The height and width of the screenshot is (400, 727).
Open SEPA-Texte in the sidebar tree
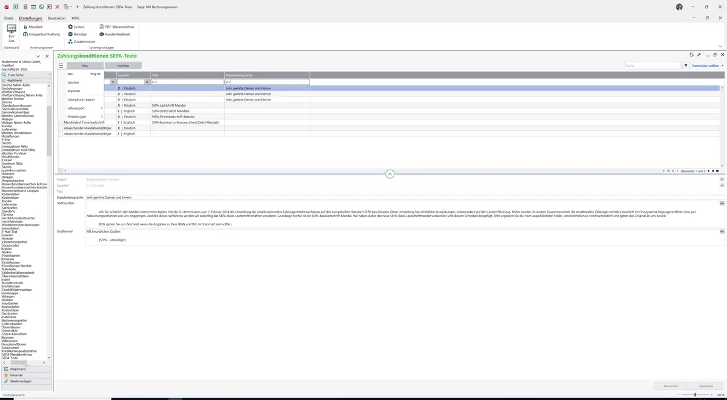pyautogui.click(x=10, y=358)
